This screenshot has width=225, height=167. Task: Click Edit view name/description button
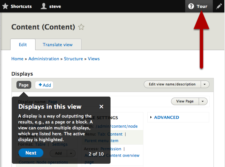172,84
